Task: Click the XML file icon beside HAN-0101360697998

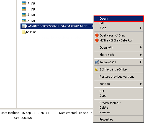Action: (24, 26)
